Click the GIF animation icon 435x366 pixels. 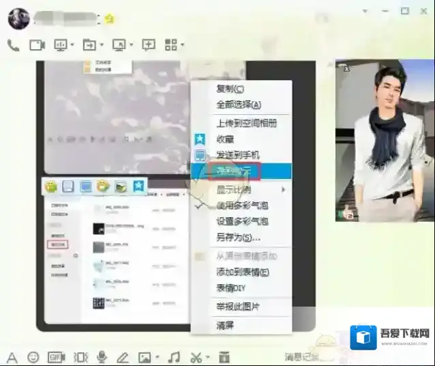[57, 357]
